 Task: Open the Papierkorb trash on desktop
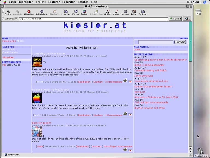200,151
